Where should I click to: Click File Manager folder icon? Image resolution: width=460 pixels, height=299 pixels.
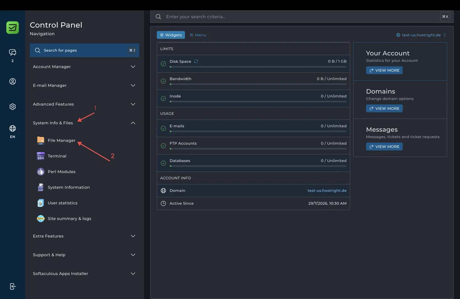tap(41, 140)
